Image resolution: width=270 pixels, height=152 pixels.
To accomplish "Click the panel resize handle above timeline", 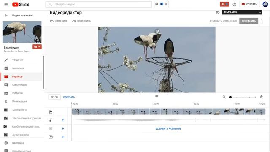I will pos(157,96).
